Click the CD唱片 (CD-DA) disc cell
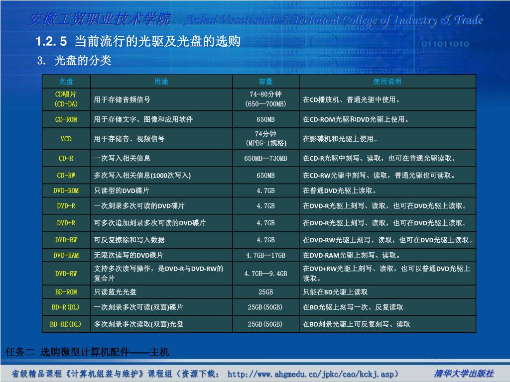This screenshot has height=382, width=510. coord(66,99)
